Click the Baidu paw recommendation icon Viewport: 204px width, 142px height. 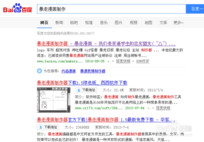[39, 71]
